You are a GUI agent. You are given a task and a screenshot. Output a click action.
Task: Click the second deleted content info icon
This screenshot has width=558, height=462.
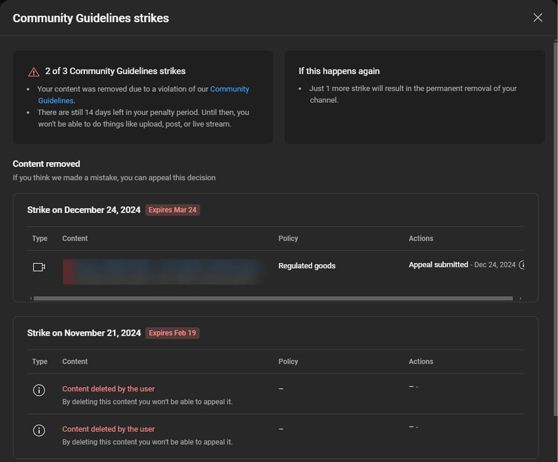pos(39,430)
